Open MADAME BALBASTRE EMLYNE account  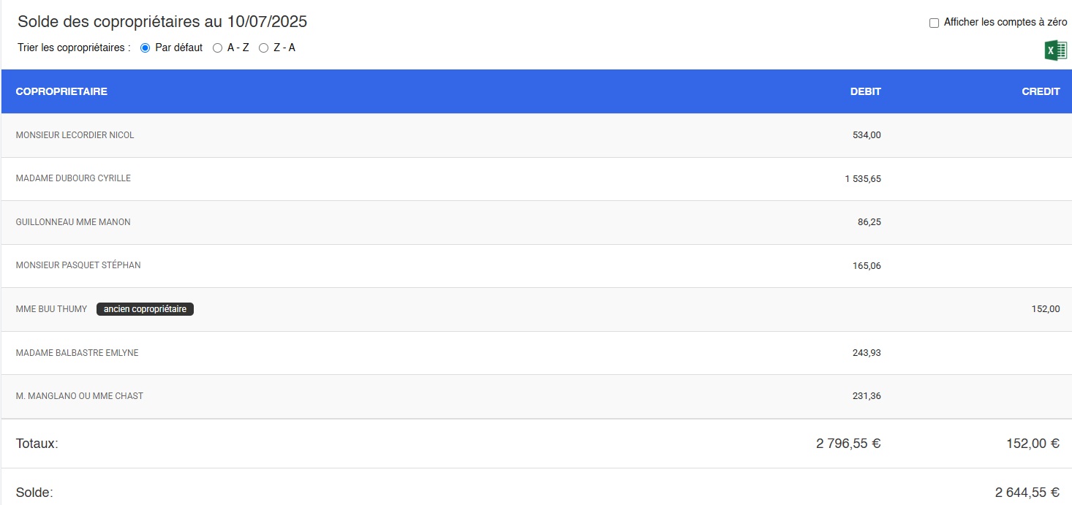(x=77, y=353)
